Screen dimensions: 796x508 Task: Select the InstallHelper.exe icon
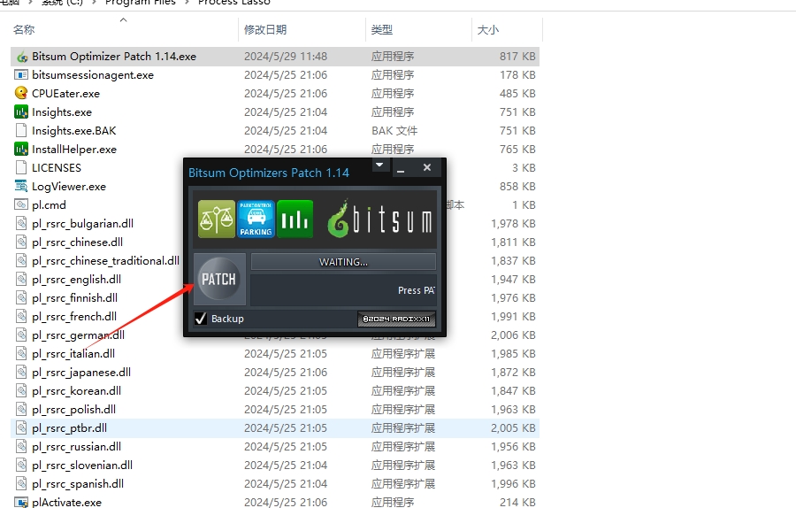click(x=21, y=150)
